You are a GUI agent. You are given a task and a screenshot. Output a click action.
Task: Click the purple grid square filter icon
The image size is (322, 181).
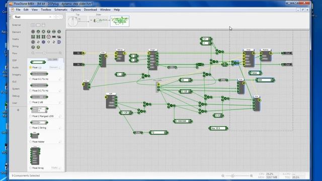(x=59, y=42)
